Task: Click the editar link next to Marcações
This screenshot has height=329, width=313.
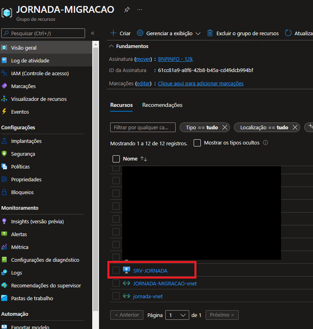Action: tap(143, 84)
